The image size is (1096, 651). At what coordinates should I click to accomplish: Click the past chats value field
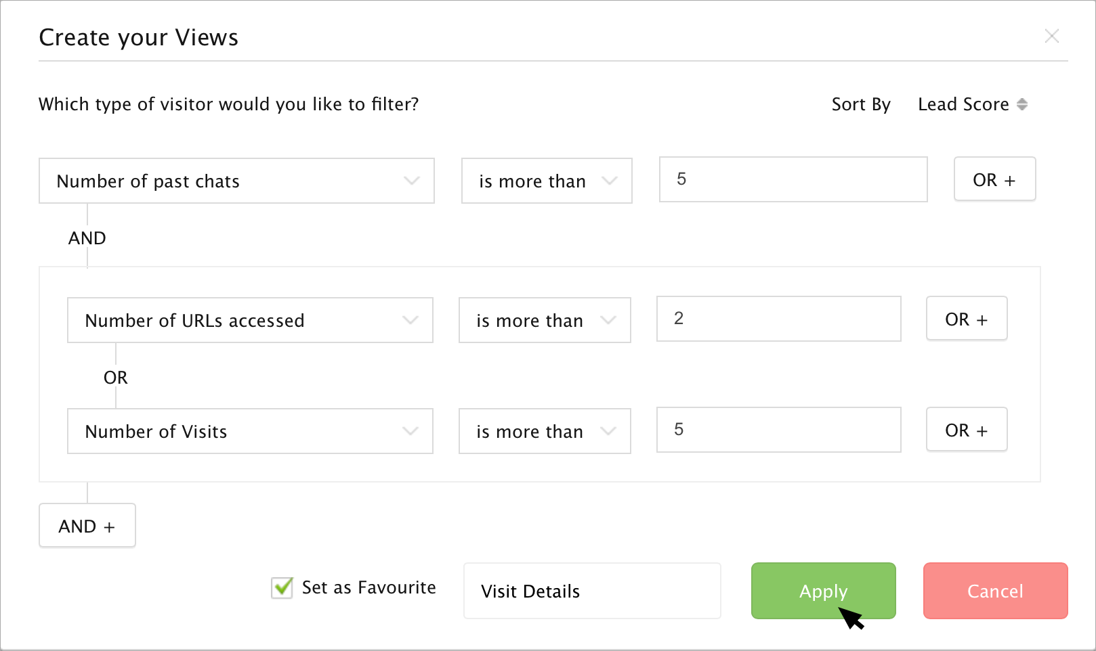pyautogui.click(x=793, y=179)
